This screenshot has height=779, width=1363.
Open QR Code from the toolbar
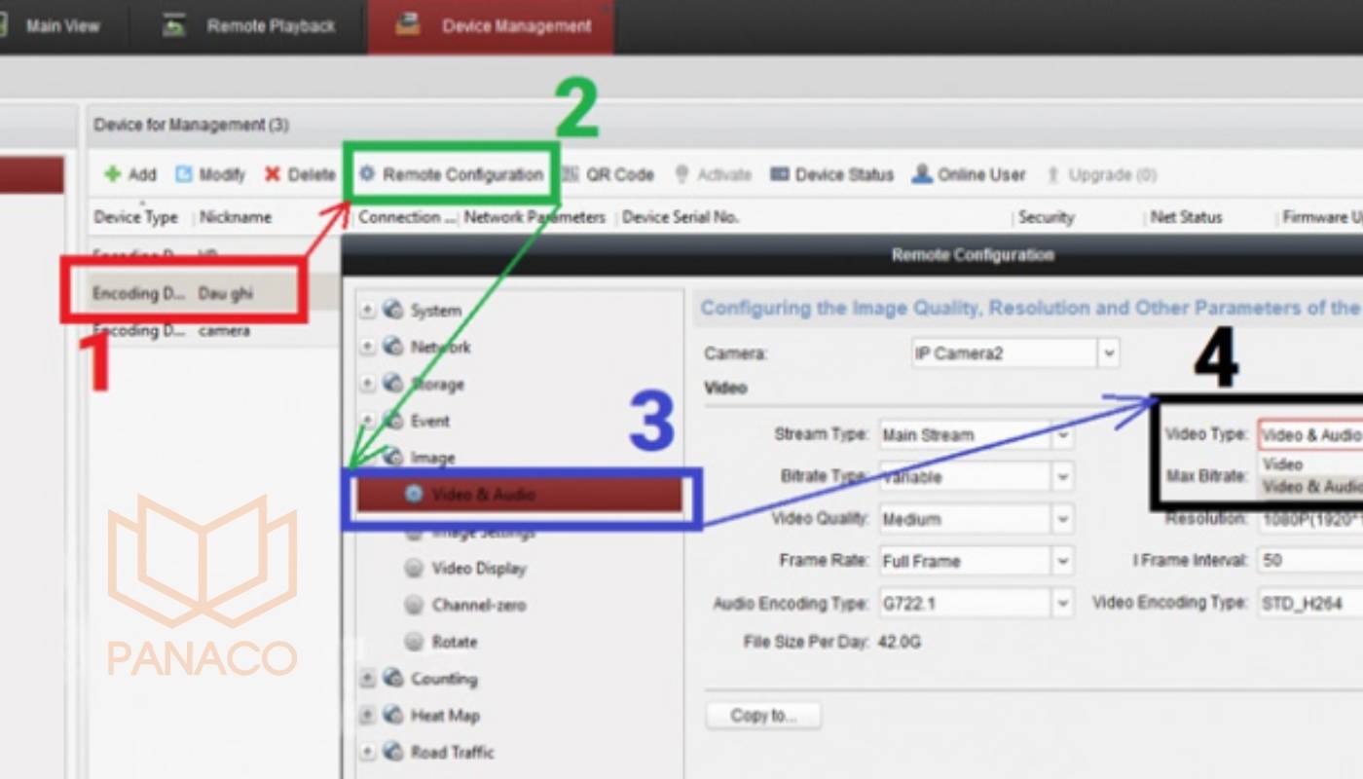click(608, 175)
